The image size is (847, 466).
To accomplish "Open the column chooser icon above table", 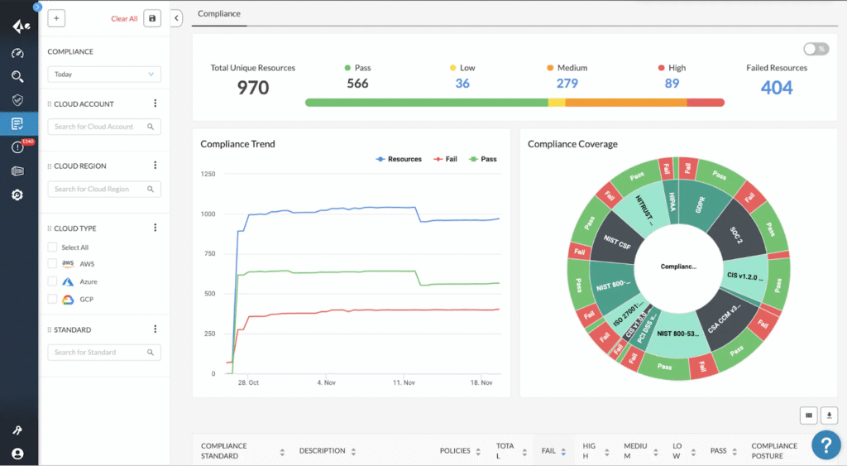I will tap(809, 416).
